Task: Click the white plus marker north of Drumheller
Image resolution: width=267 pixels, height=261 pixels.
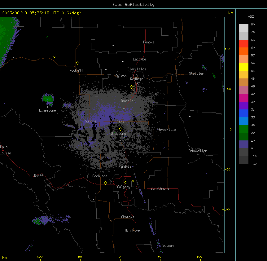Action: pyautogui.click(x=190, y=116)
